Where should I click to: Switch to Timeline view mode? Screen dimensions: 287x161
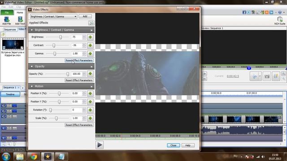tap(10, 94)
